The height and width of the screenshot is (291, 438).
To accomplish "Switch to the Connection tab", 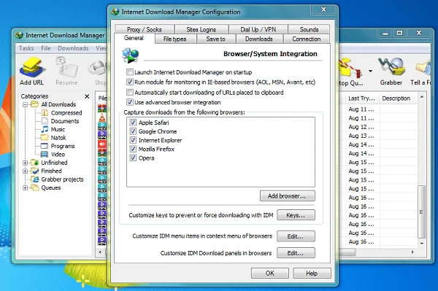I will coord(307,39).
